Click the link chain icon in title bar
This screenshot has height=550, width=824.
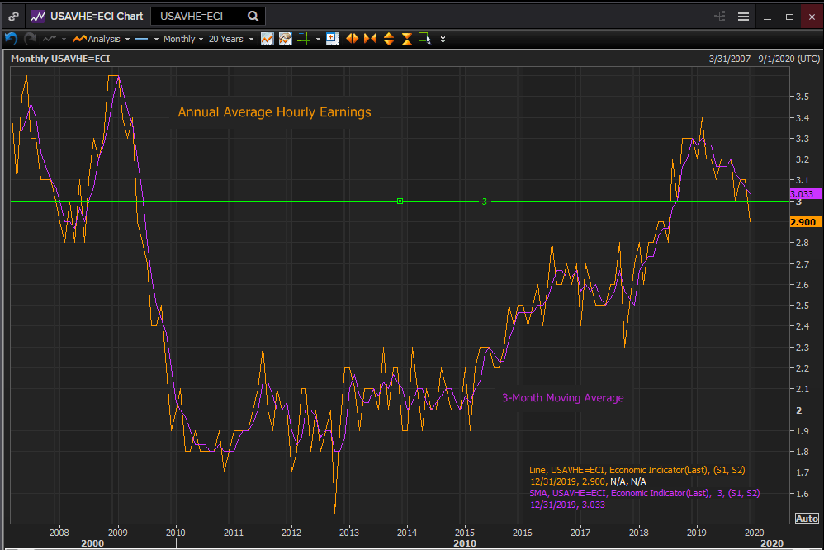pos(14,16)
